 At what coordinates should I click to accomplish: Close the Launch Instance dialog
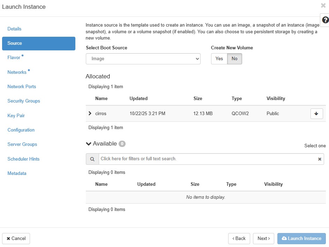click(x=323, y=6)
